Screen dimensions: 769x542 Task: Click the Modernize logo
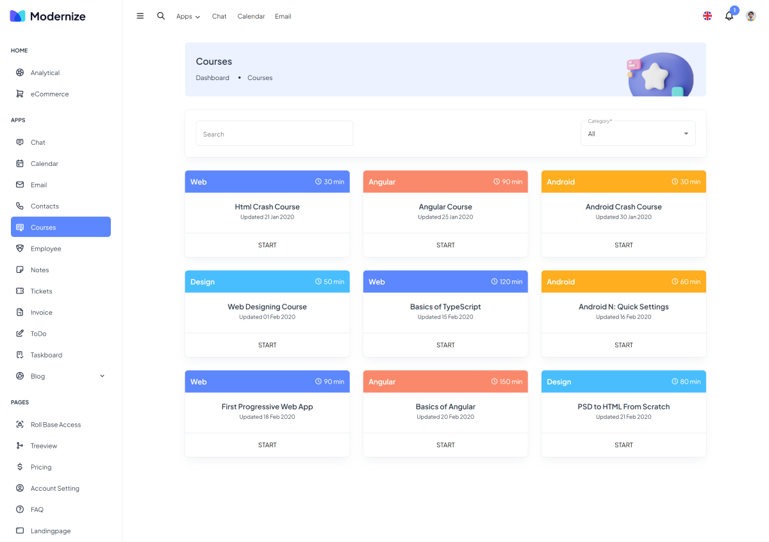[x=48, y=16]
